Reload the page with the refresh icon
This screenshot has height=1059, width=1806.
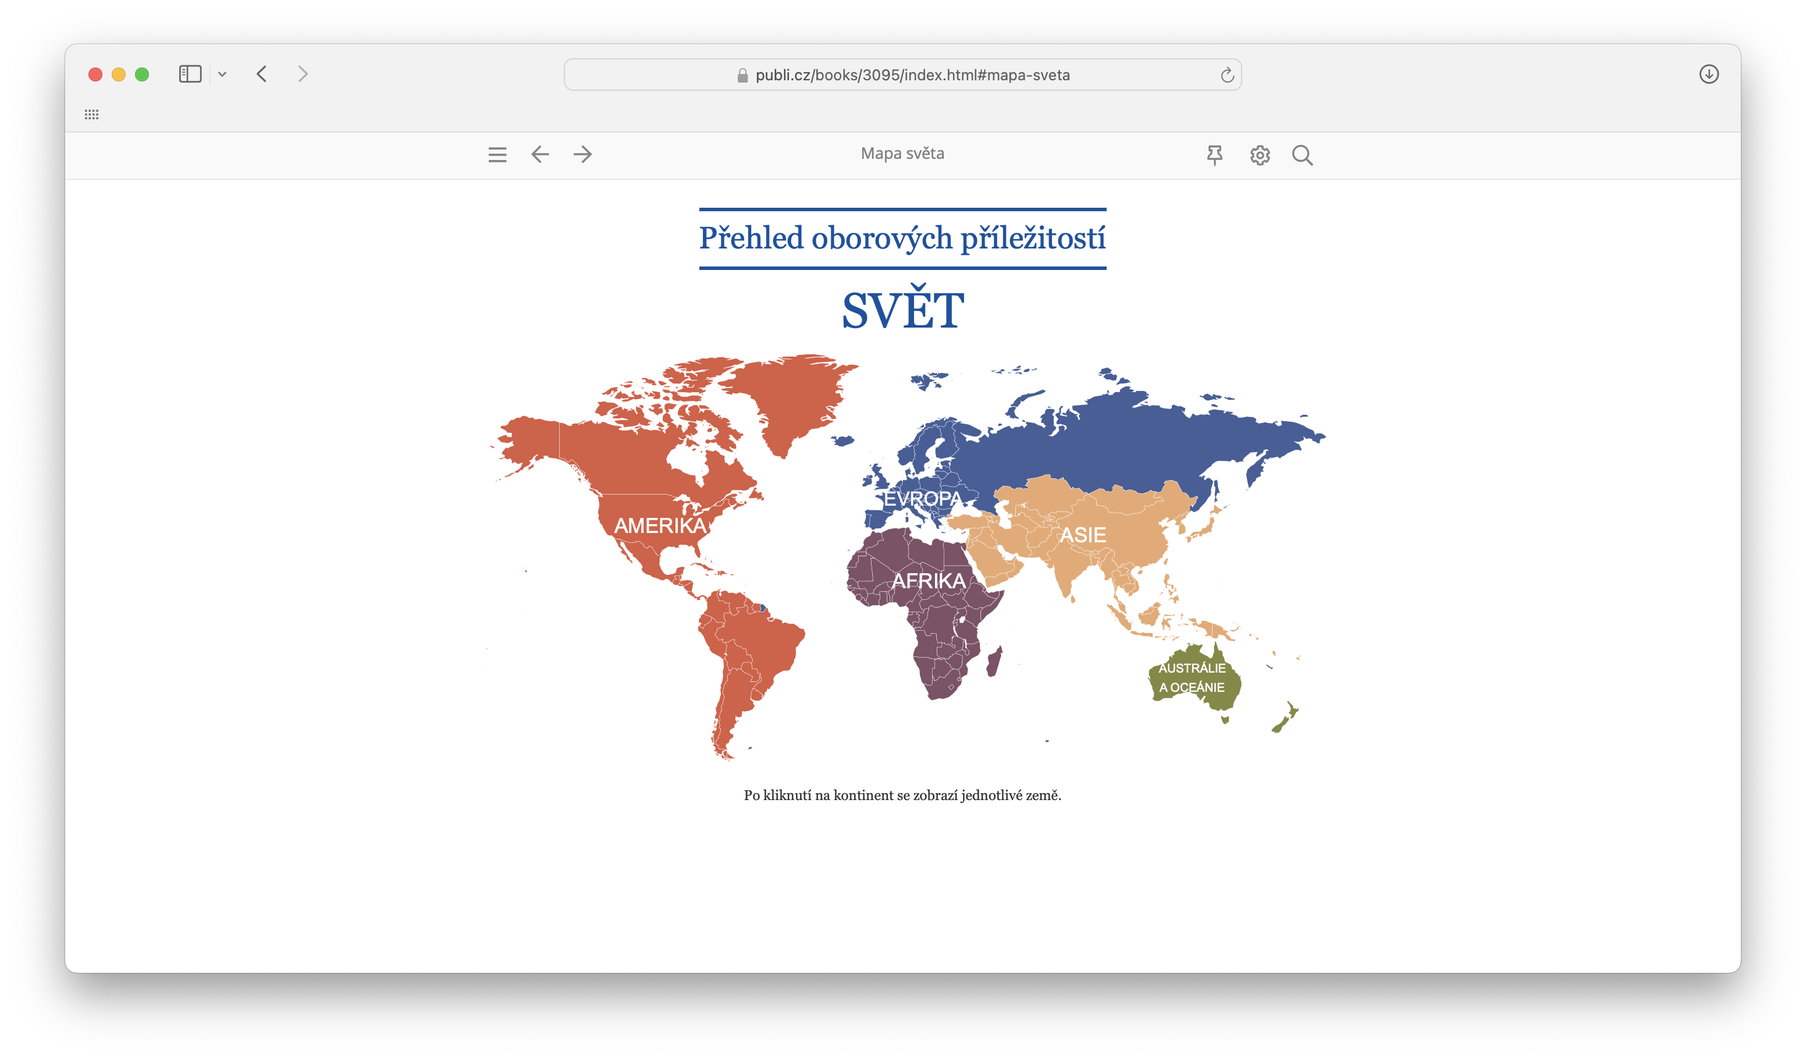pyautogui.click(x=1227, y=75)
